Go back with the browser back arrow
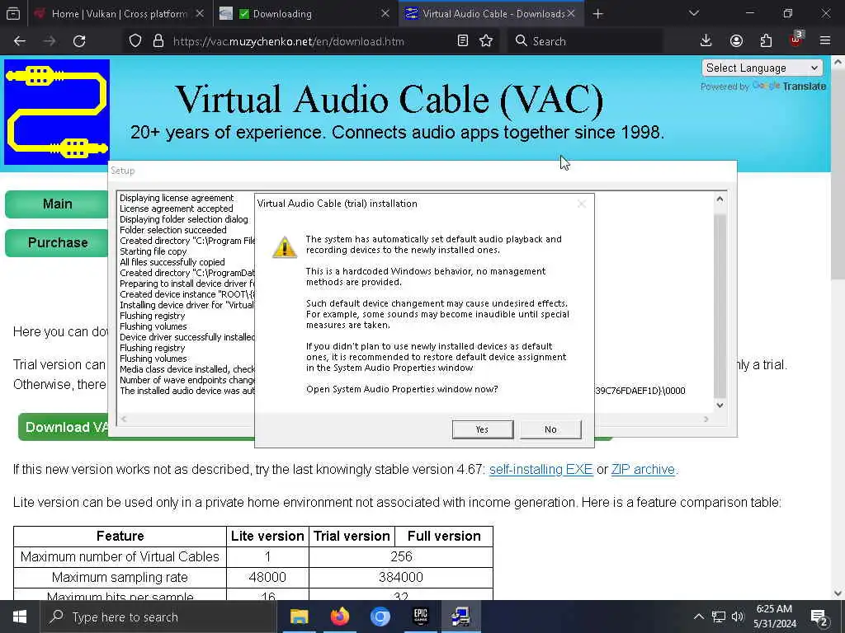 20,41
